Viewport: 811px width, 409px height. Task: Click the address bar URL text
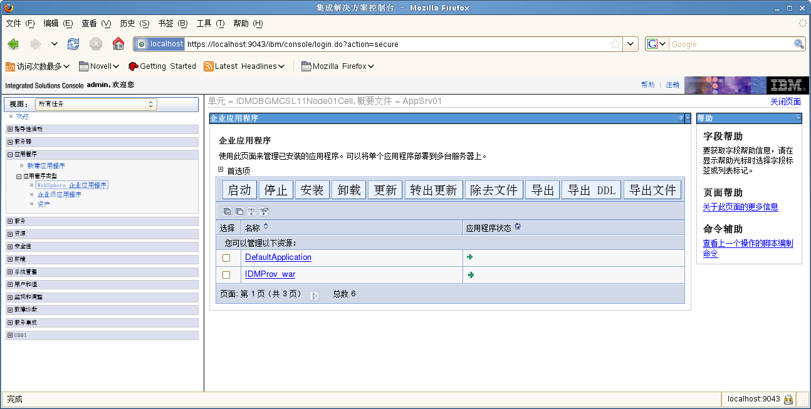pos(293,44)
